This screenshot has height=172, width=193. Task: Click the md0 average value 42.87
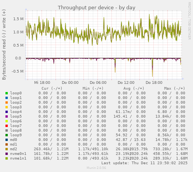pos(122,140)
